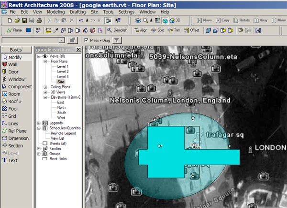Open the type selector dropdown

tap(62, 41)
